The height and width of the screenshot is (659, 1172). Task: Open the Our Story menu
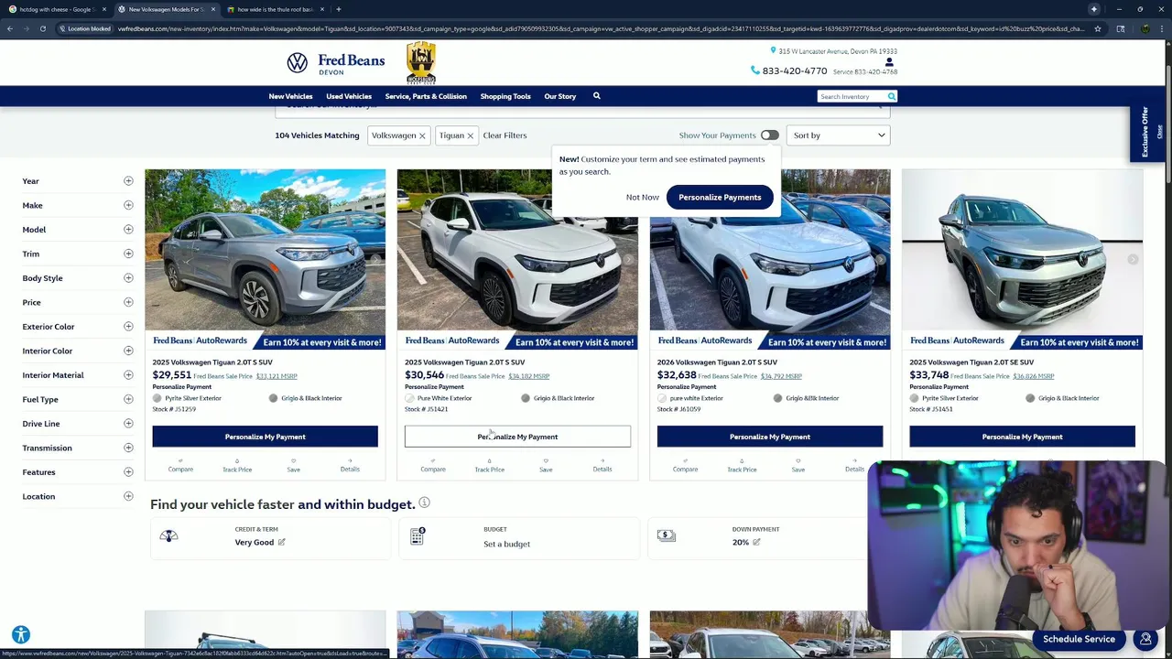pyautogui.click(x=560, y=96)
